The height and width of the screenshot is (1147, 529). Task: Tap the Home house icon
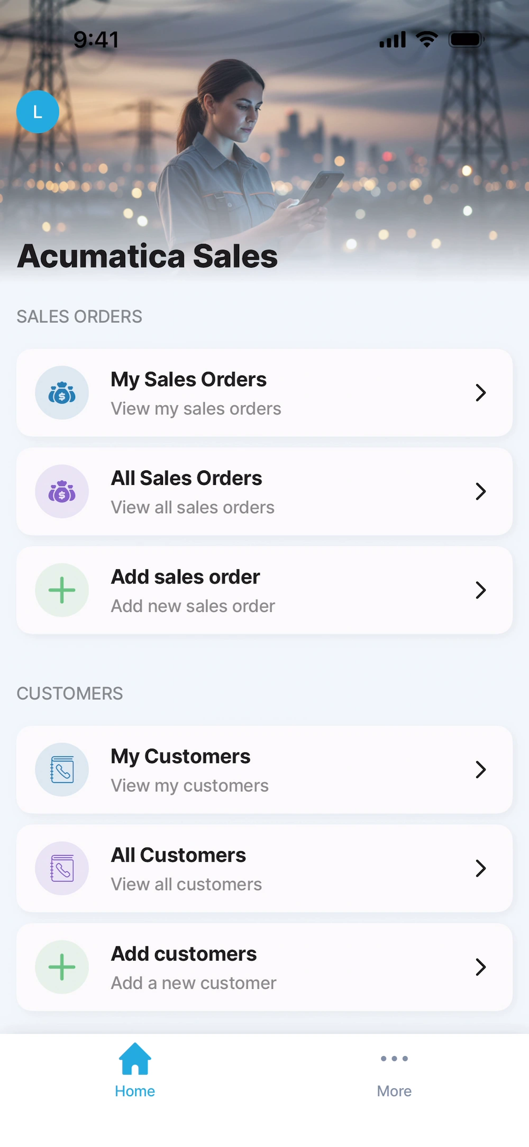(x=135, y=1059)
